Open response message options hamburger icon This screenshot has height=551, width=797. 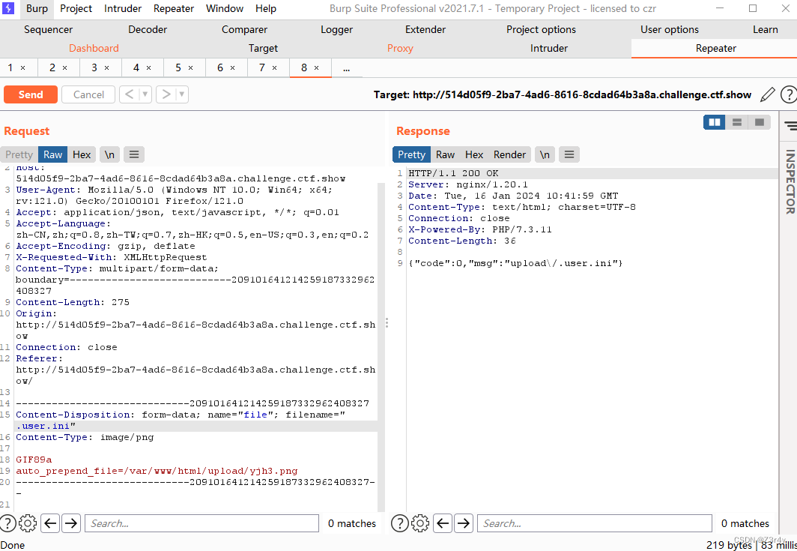tap(569, 154)
